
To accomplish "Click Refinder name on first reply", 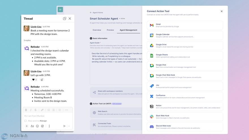I will click(35, 47).
